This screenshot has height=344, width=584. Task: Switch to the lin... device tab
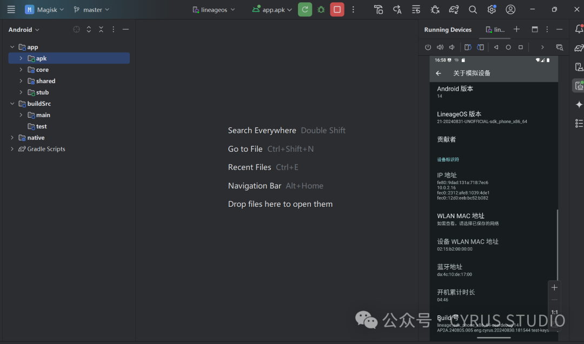[x=495, y=30]
